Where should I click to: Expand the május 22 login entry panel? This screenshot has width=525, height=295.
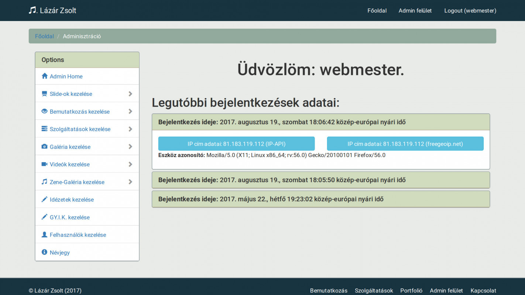[271, 199]
